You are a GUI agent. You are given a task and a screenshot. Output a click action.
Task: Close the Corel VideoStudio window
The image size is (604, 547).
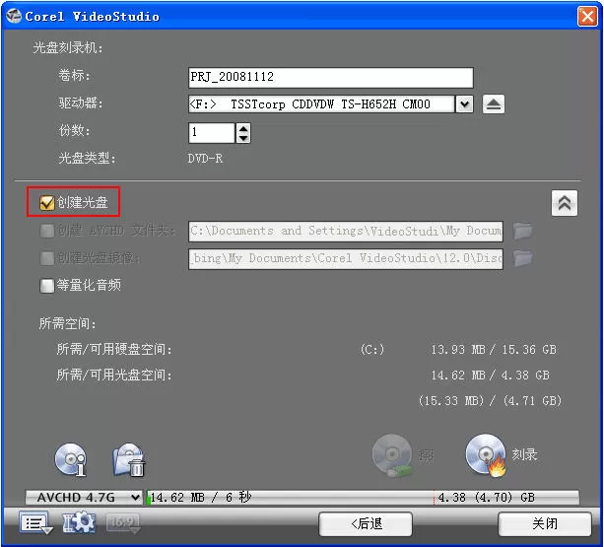[x=587, y=17]
